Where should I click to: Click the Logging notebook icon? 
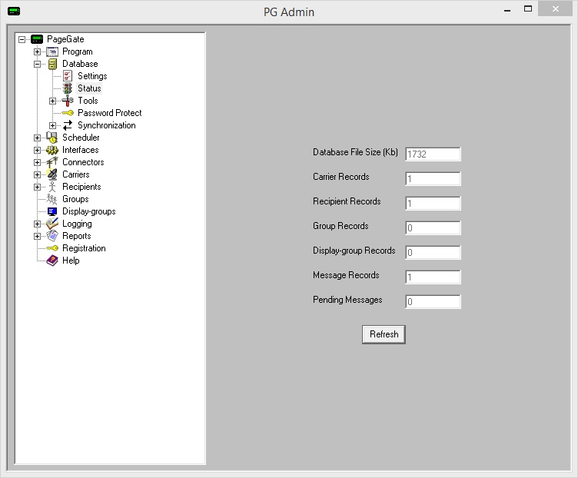click(x=52, y=224)
